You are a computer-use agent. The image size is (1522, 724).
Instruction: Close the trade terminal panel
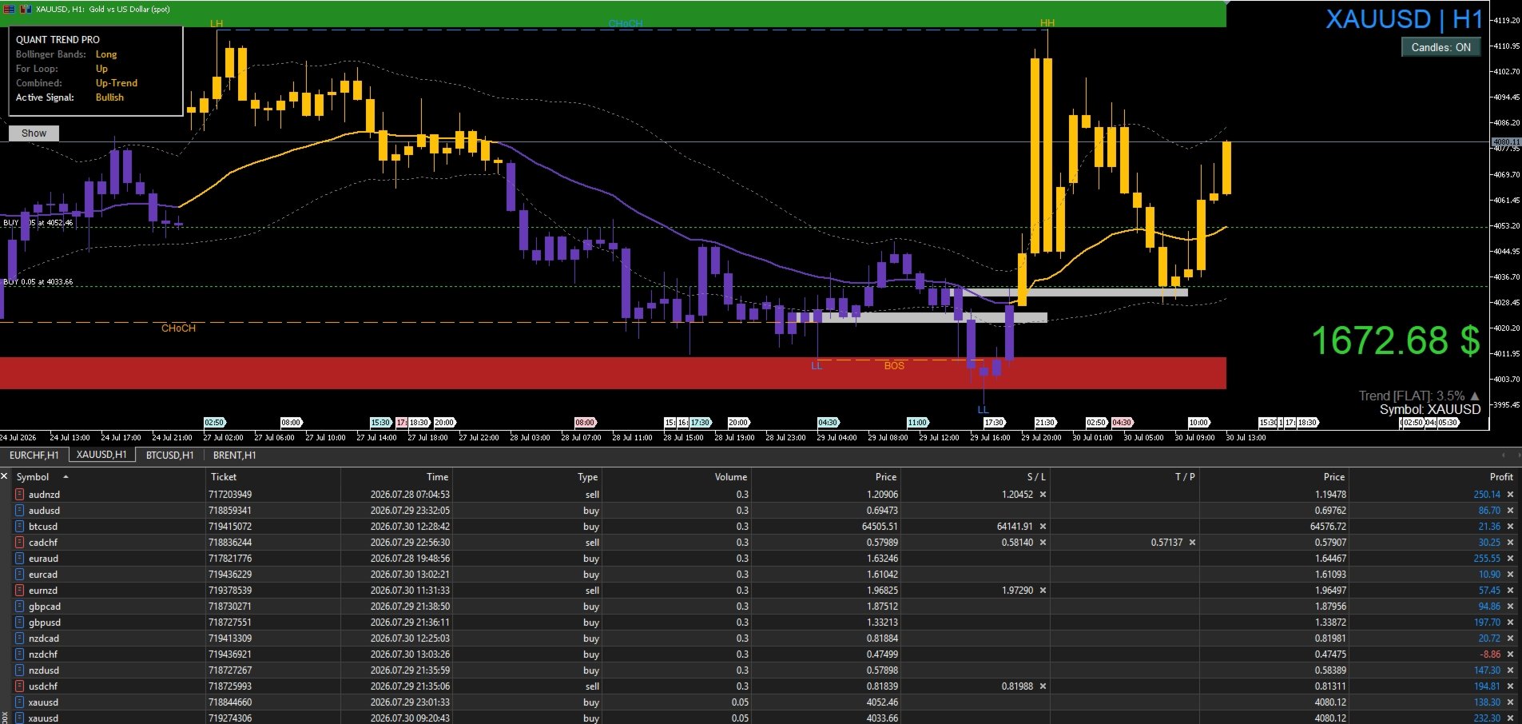(5, 476)
